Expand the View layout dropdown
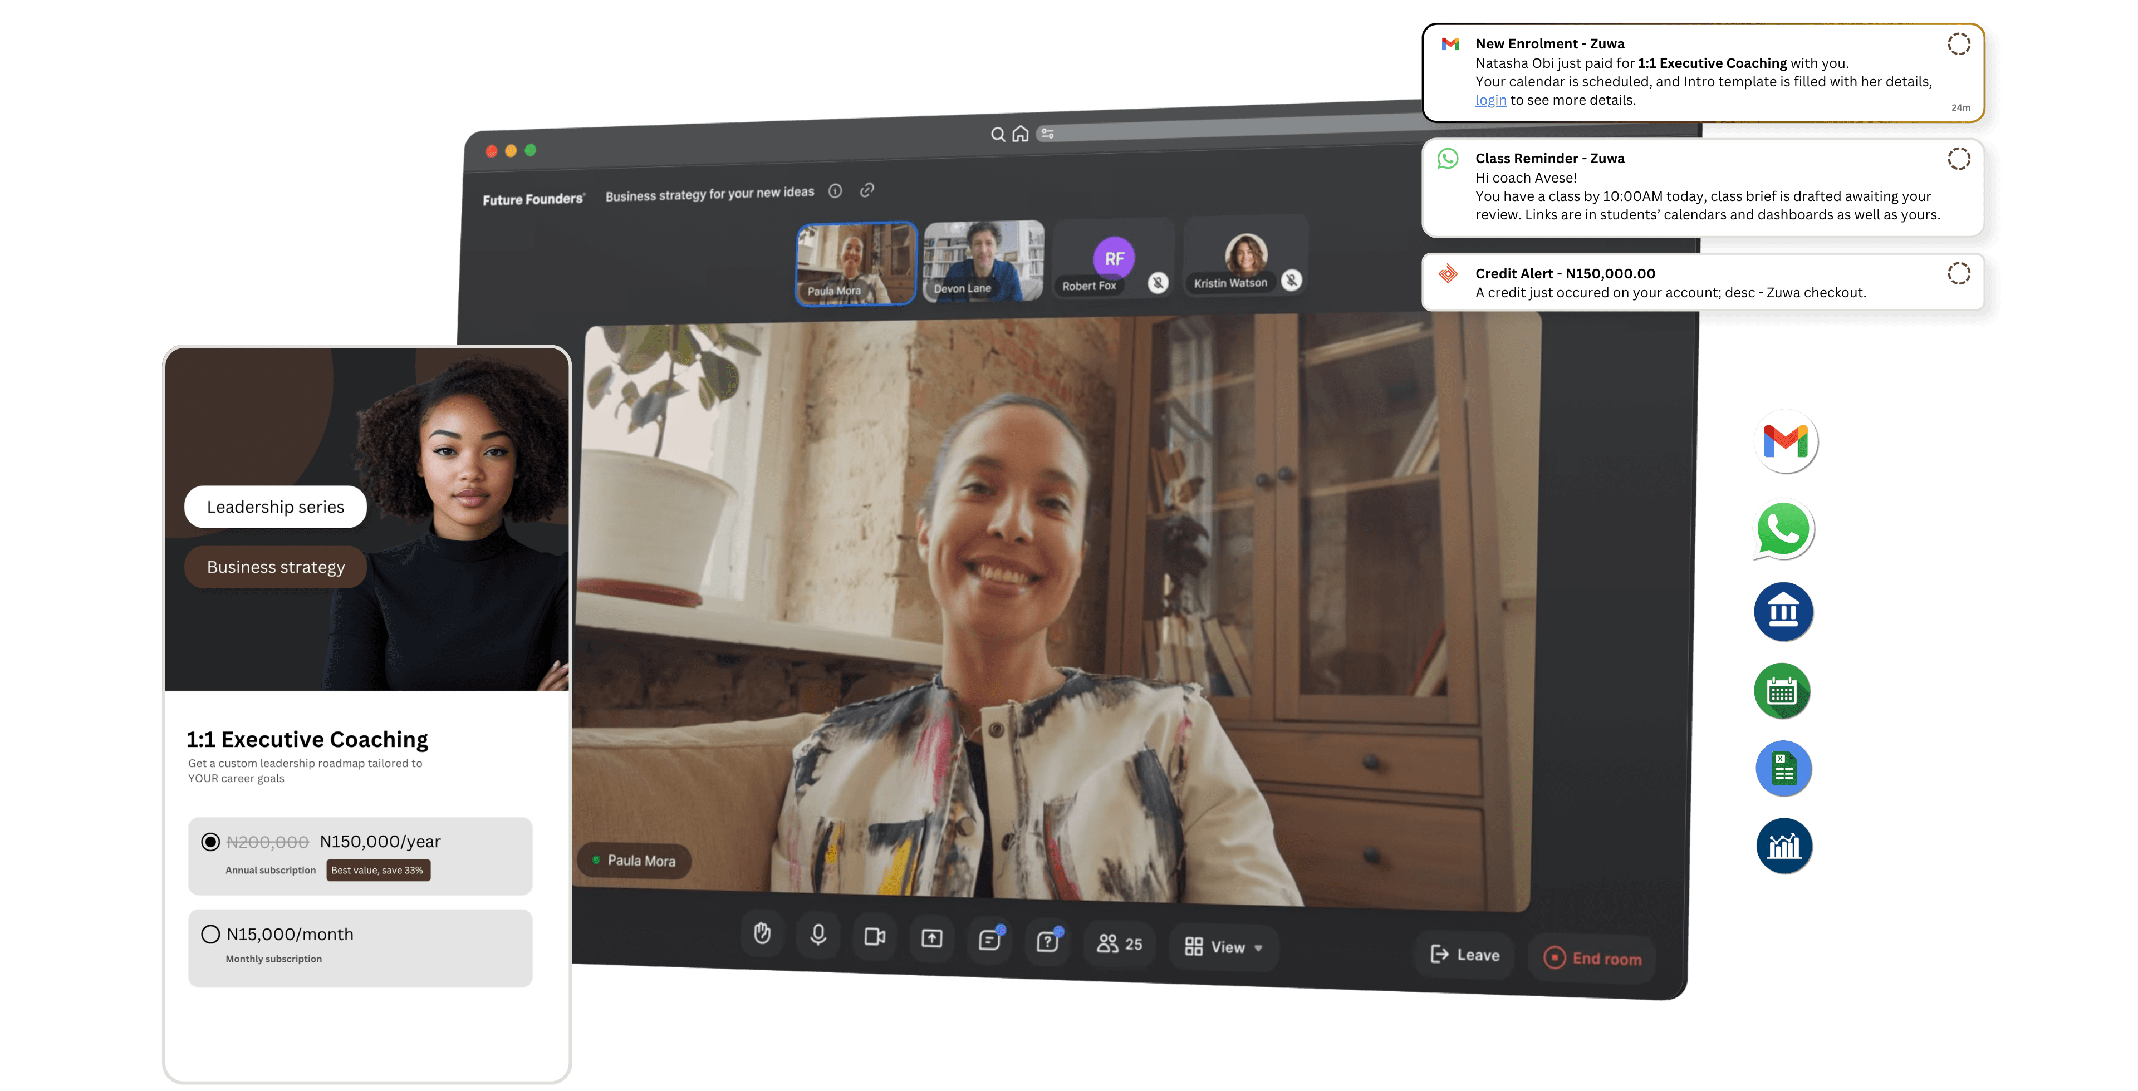 click(1224, 947)
